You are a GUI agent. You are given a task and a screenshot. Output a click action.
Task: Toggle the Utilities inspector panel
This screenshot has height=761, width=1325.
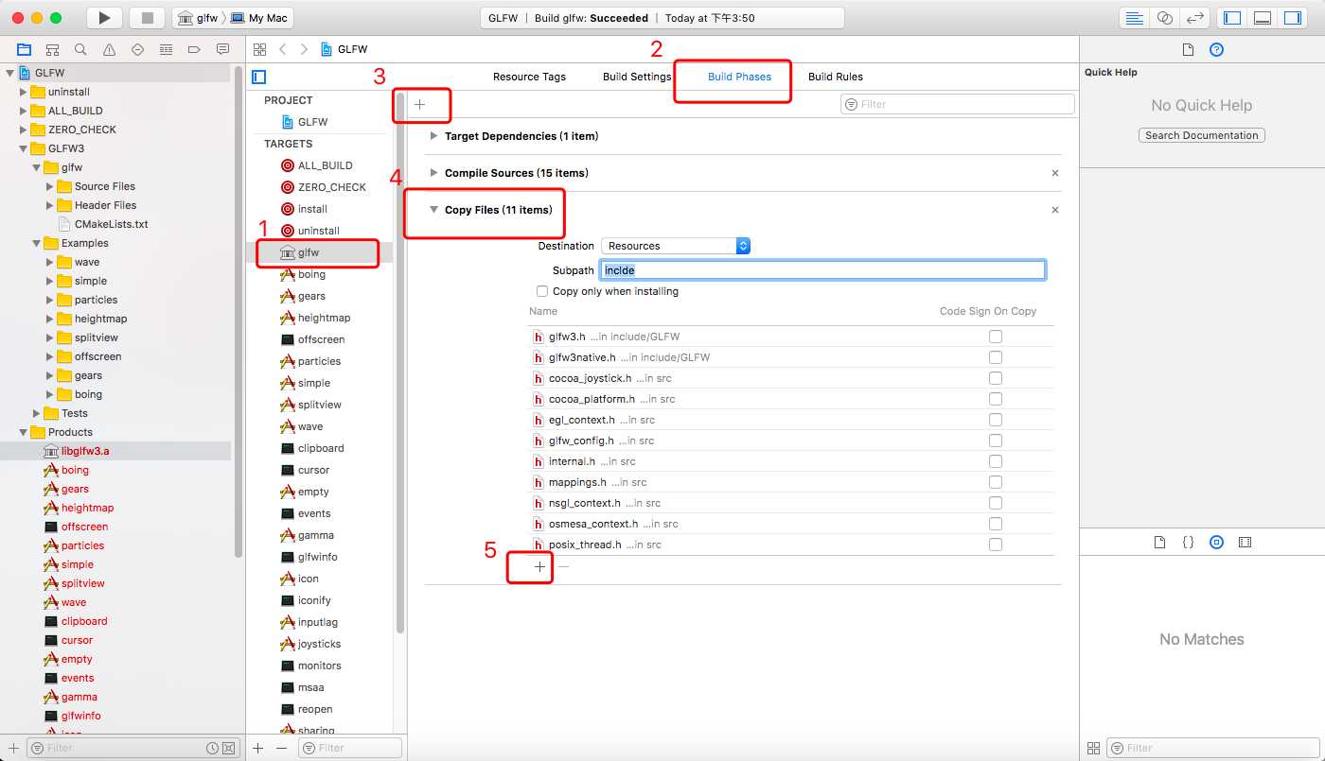click(x=1293, y=18)
